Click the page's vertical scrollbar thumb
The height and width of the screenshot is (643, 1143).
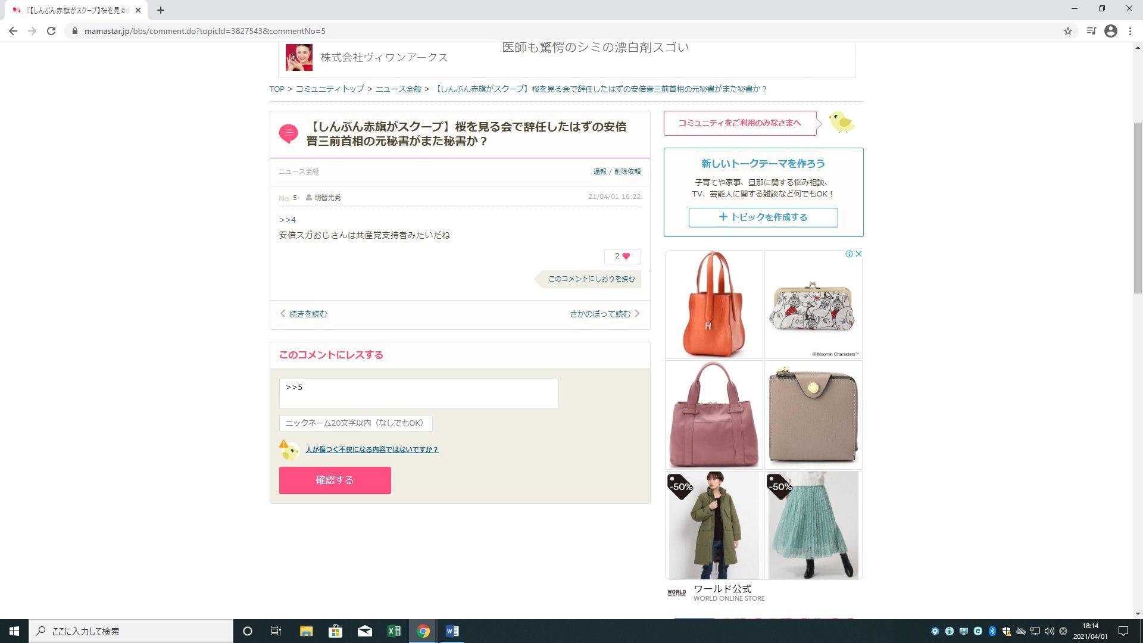click(1138, 208)
